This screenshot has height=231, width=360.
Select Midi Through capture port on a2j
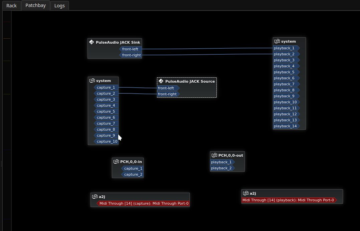pos(143,203)
